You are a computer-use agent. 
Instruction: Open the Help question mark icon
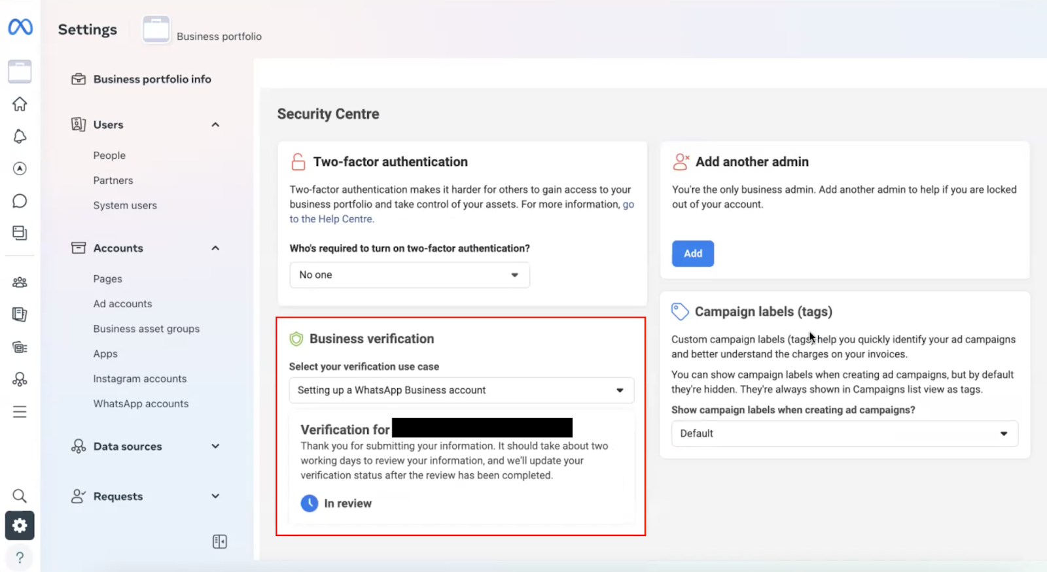pos(20,558)
